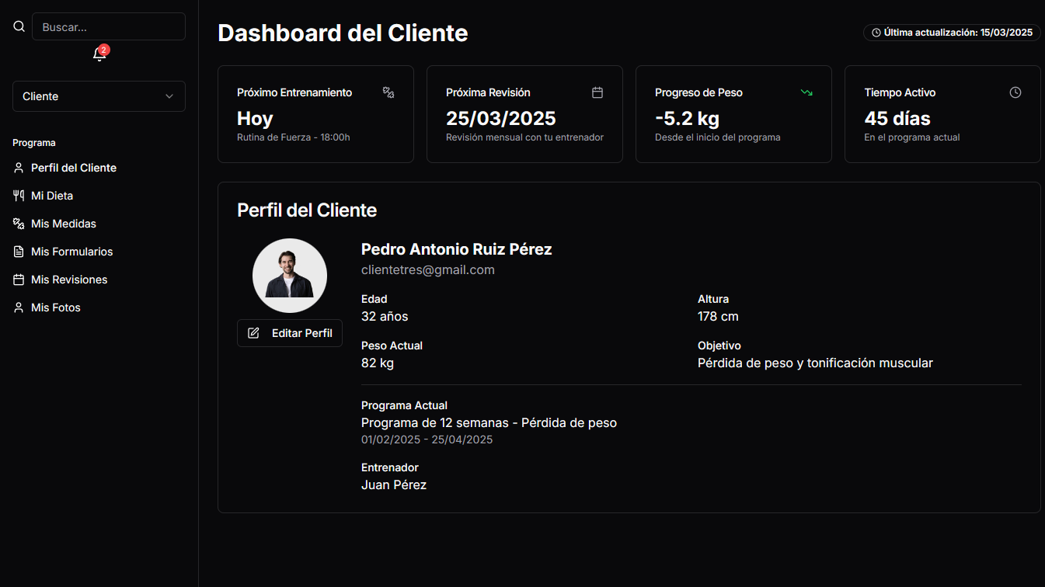
Task: Click the client profile photo avatar
Action: pyautogui.click(x=290, y=276)
